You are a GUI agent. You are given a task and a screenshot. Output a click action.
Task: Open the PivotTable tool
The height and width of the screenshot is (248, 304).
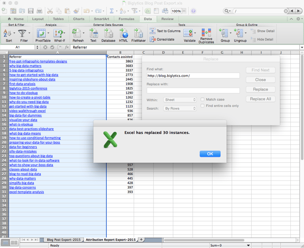(x=42, y=34)
